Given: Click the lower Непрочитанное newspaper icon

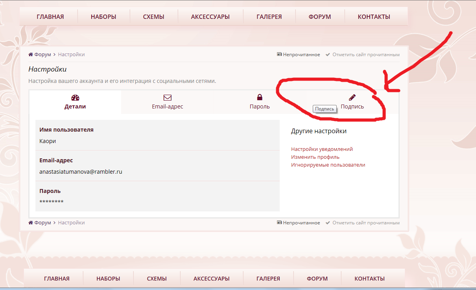Looking at the screenshot, I should (x=279, y=223).
